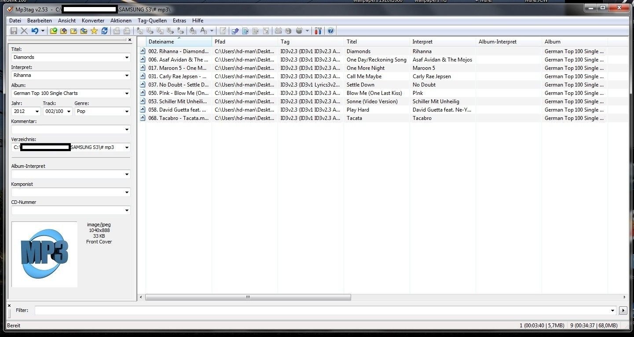Select the file row 002. Rihanna - Diamonds
The width and height of the screenshot is (634, 337).
(383, 51)
